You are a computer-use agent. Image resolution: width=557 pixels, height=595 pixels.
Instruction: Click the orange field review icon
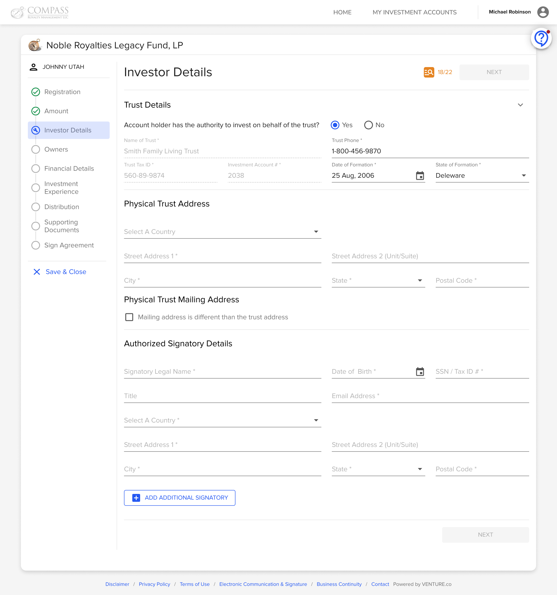click(x=429, y=72)
